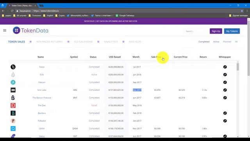
Task: Open The Bancor Protocol link
Action: tap(42, 98)
